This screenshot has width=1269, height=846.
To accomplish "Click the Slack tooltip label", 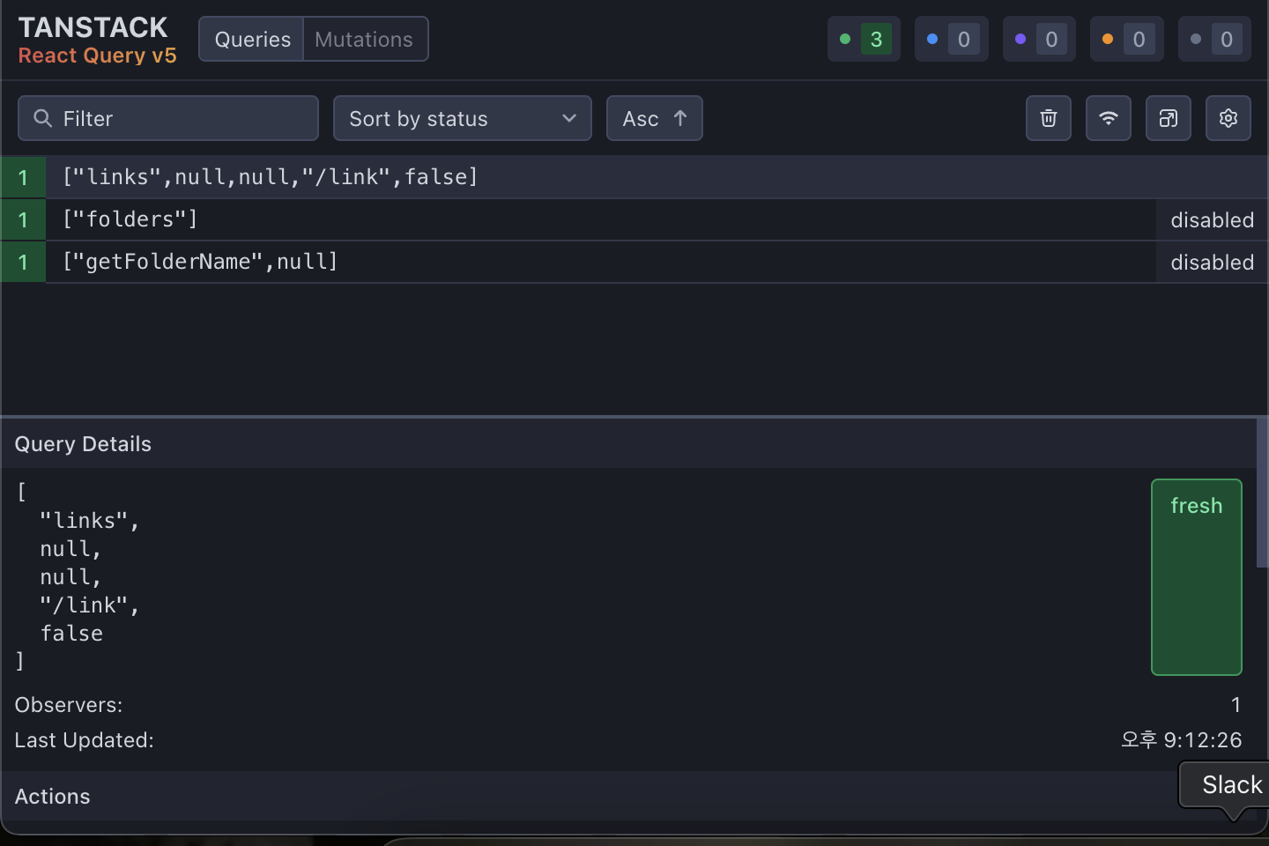I will tap(1231, 784).
